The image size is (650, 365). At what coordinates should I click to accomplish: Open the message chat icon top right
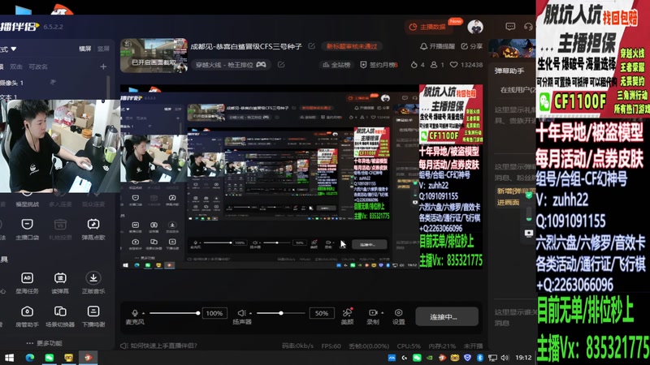510,27
